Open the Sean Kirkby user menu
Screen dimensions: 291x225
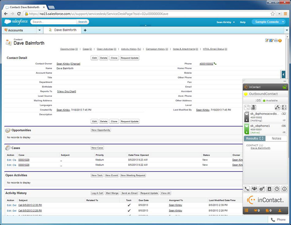[226, 22]
